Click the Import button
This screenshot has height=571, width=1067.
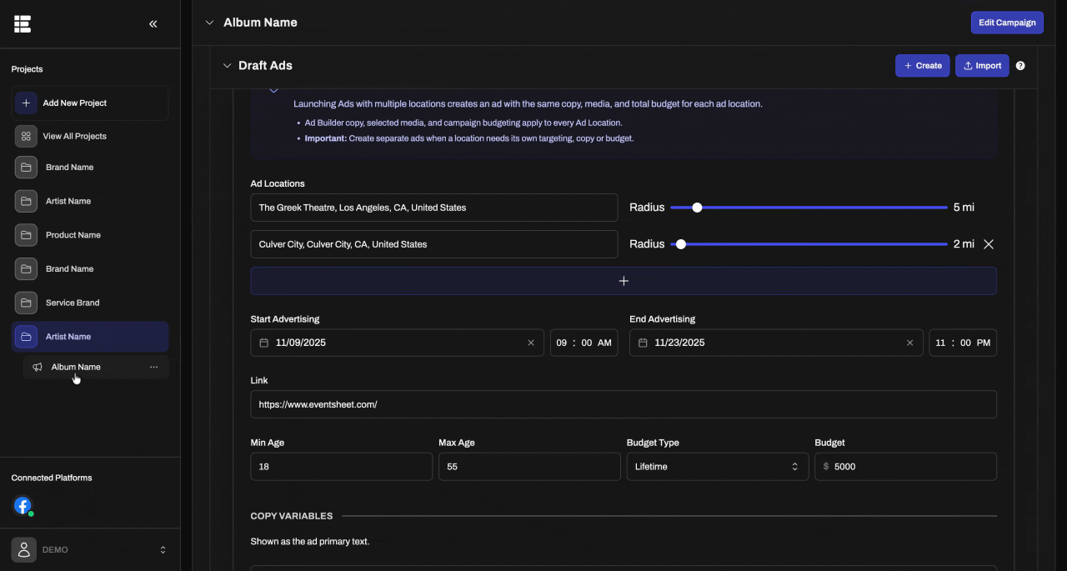[982, 66]
